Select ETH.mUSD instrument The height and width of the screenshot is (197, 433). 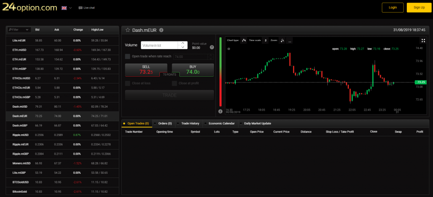coord(63,50)
